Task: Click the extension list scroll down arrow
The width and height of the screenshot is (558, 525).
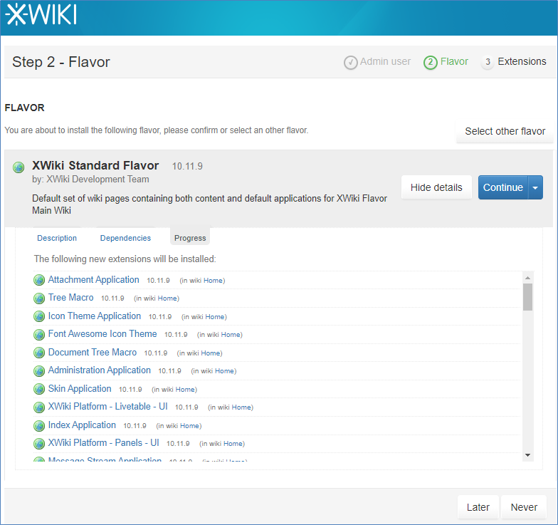Action: [528, 455]
